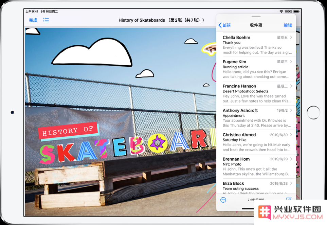Tap the Mail filter icon
Image resolution: width=327 pixels, height=225 pixels.
click(223, 200)
